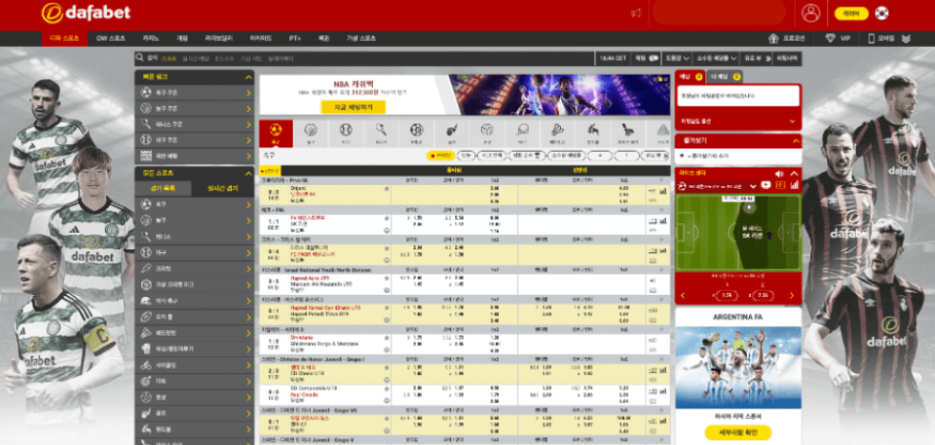This screenshot has height=445, width=935.
Task: Click the South Korea flag icon
Action: [881, 13]
